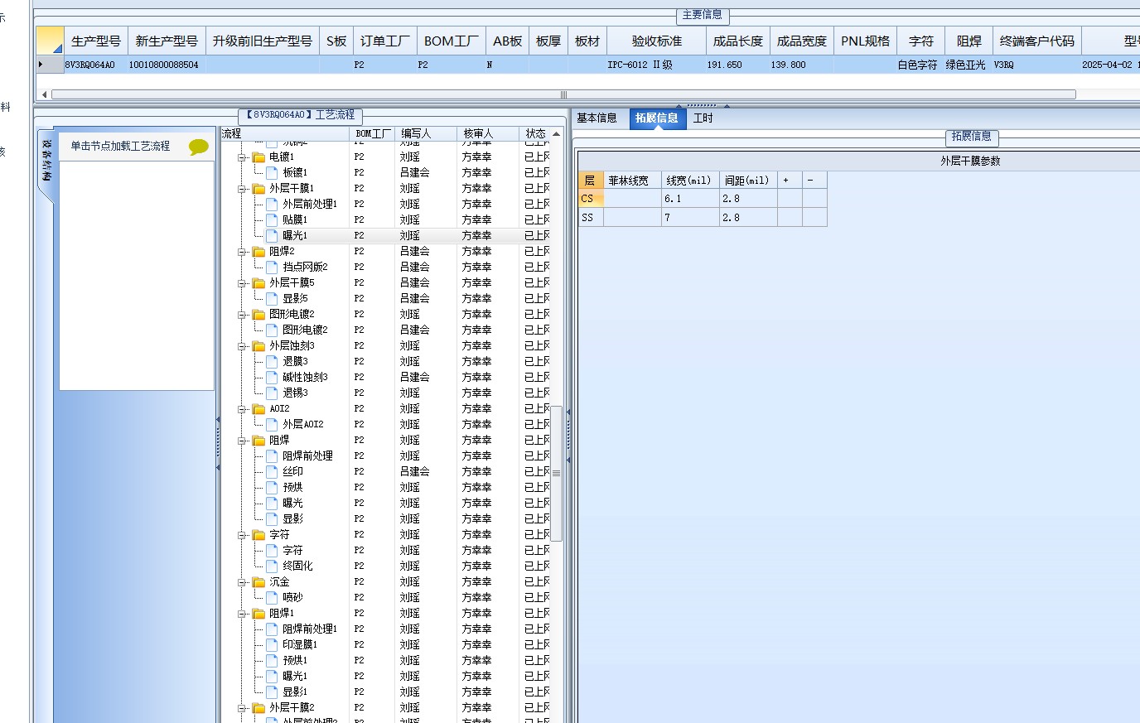This screenshot has width=1140, height=723.
Task: Click the document icon beside 预烘1
Action: point(272,660)
